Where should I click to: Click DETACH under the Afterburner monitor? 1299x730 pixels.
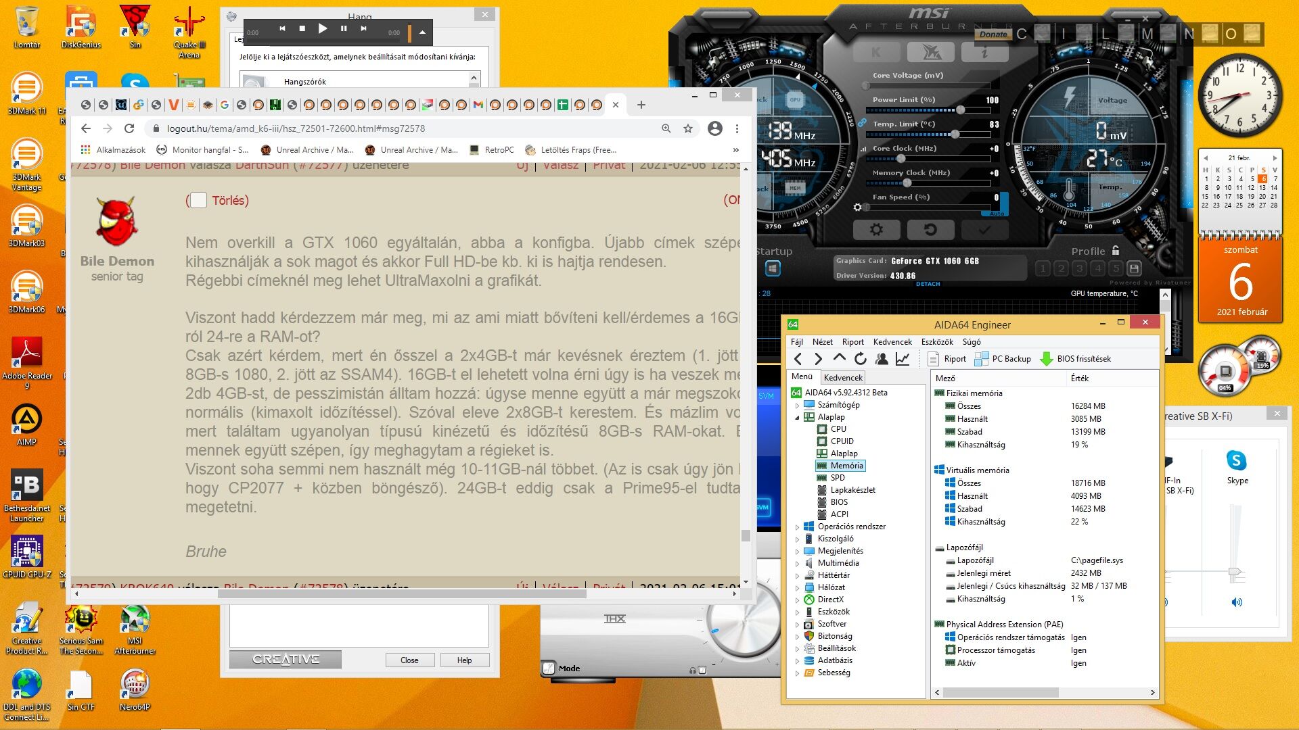(928, 284)
